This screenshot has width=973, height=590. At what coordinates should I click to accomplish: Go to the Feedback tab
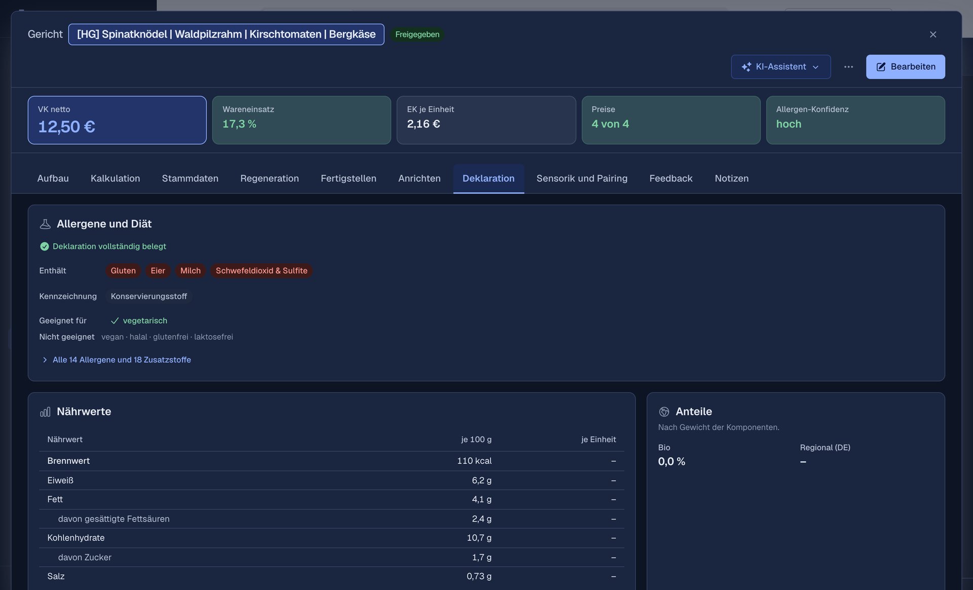(x=670, y=178)
